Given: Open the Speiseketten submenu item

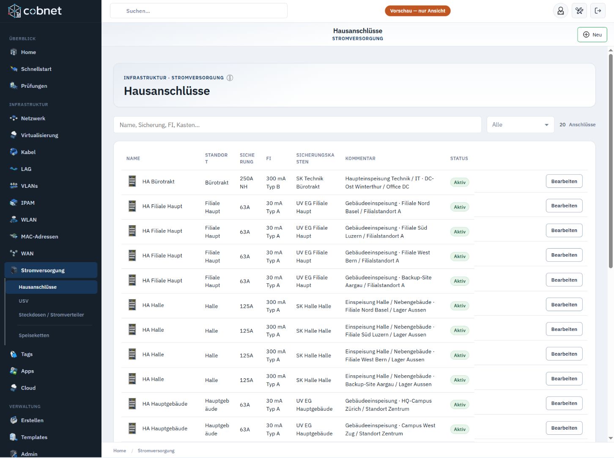Looking at the screenshot, I should [x=34, y=336].
